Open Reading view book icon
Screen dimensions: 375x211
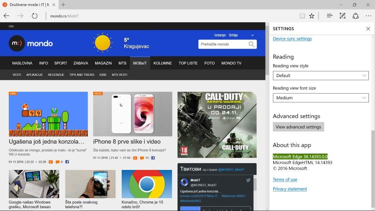(x=302, y=16)
